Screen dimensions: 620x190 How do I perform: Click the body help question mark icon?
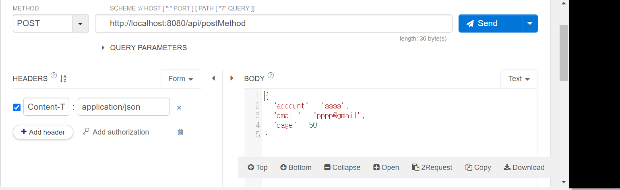click(x=271, y=76)
